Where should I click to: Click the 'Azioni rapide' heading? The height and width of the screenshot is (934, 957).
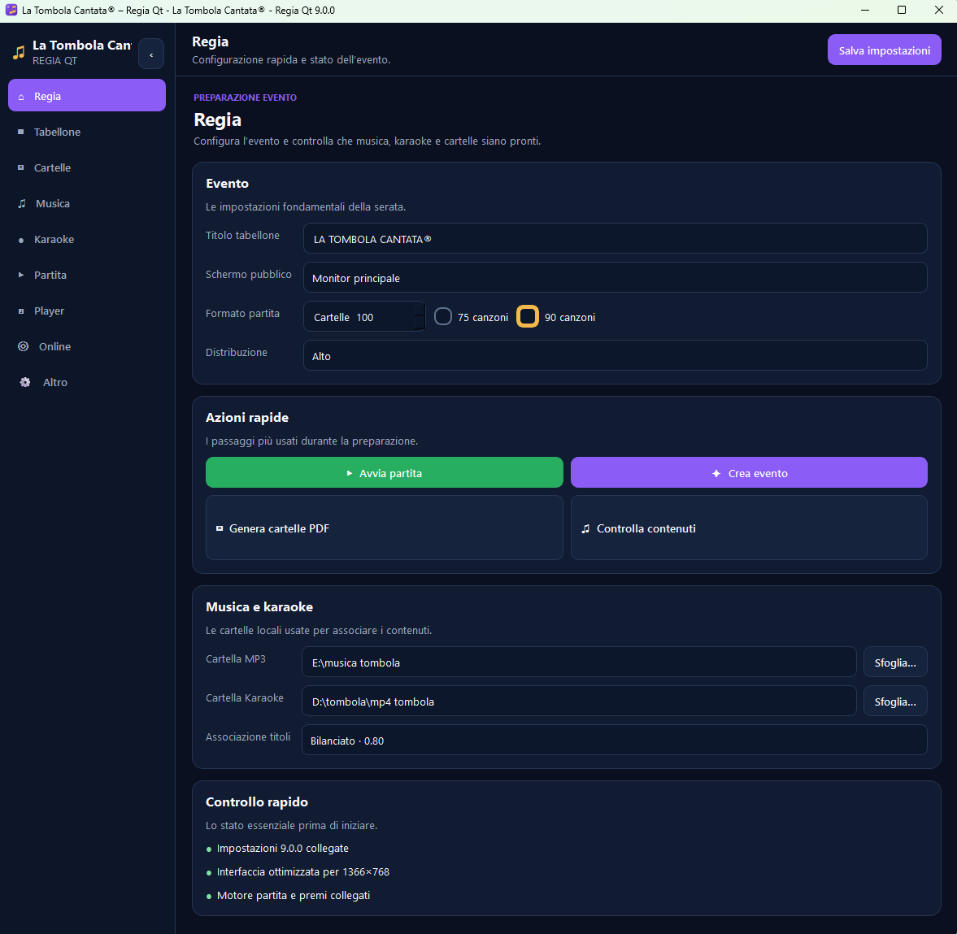coord(247,418)
